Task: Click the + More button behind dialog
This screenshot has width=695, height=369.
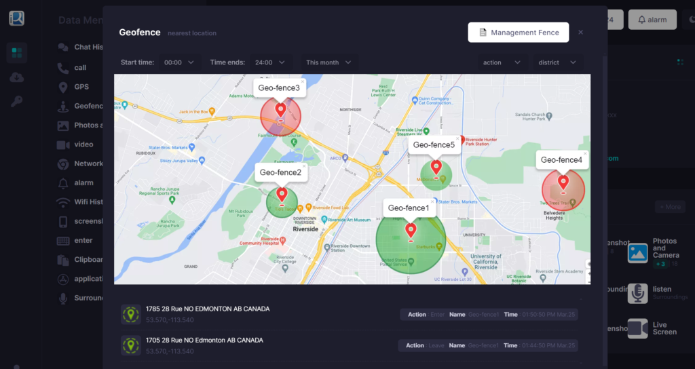Action: point(670,207)
